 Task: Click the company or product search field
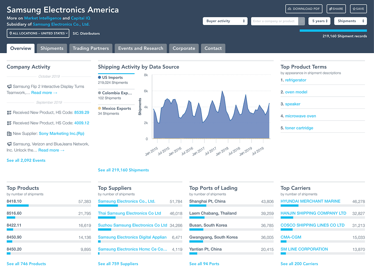tap(274, 21)
